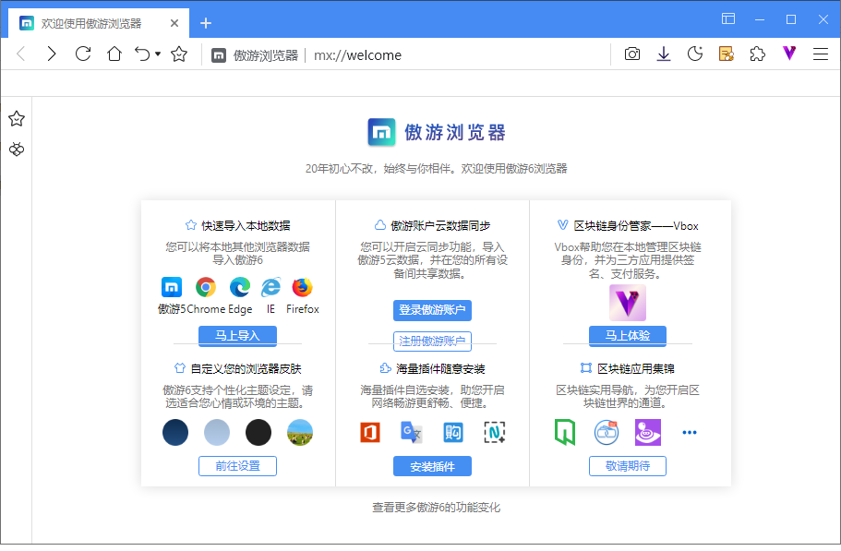Click the three dots more apps icon
Screen dimensions: 841x551
(690, 433)
